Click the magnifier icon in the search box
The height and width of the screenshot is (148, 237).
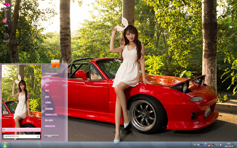[38, 137]
